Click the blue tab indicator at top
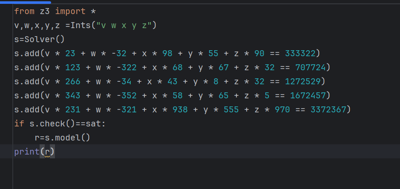 tap(26, 2)
